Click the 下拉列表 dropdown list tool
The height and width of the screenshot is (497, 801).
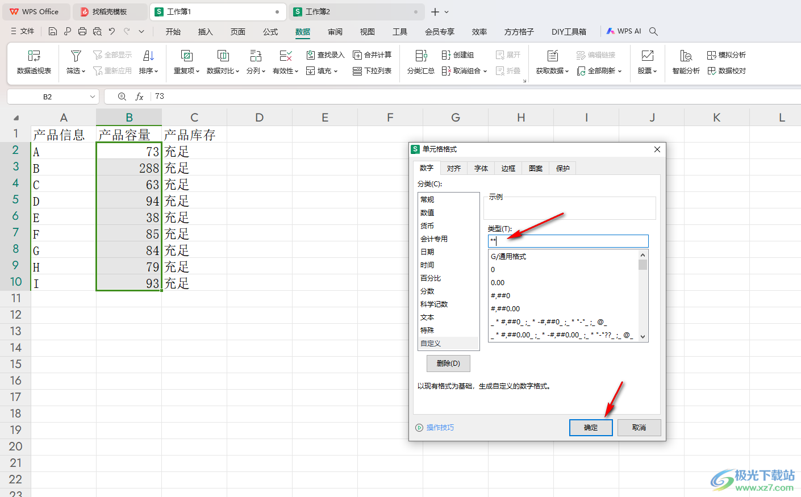(x=372, y=71)
